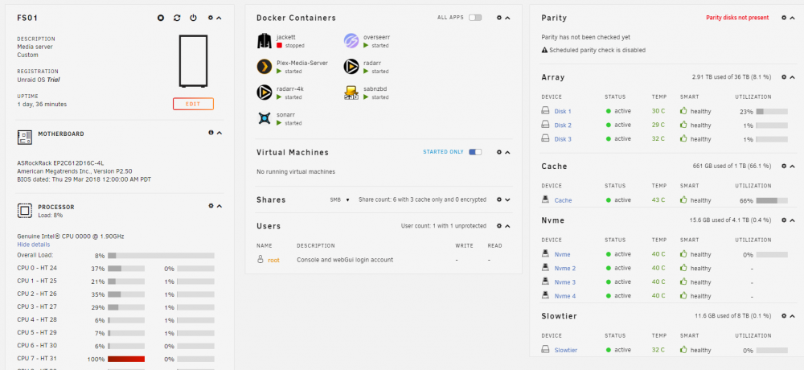The image size is (804, 370).
Task: Click '2.91 TB used of 36 TB' text
Action: 720,77
